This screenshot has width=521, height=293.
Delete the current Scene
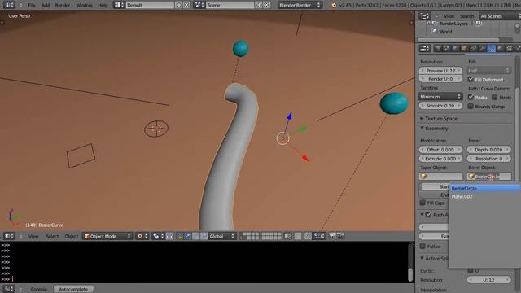[266, 5]
